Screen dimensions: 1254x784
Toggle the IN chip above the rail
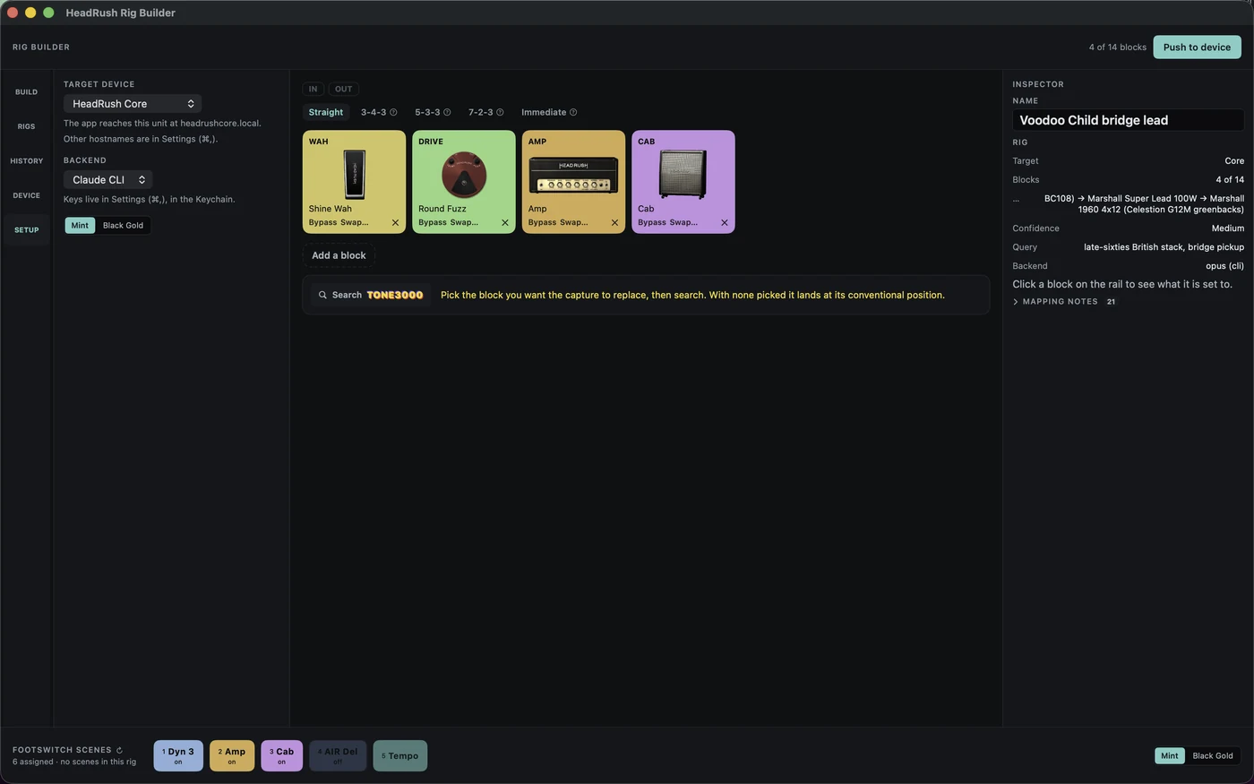pyautogui.click(x=313, y=89)
